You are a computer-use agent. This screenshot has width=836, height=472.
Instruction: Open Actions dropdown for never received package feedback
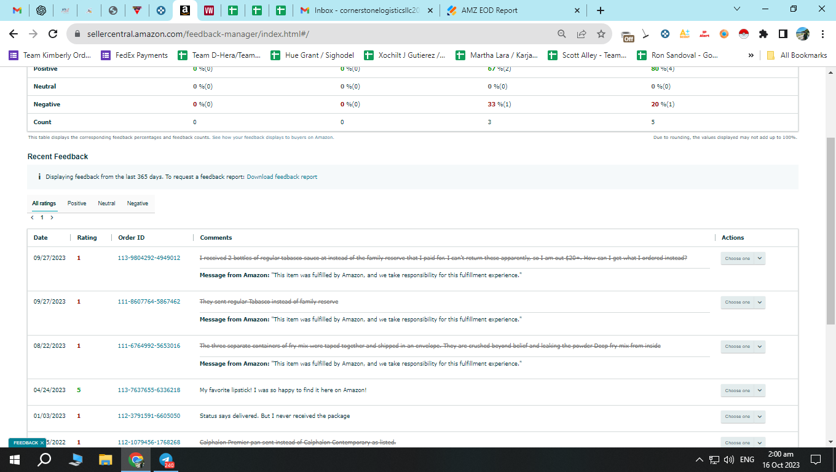pyautogui.click(x=743, y=417)
